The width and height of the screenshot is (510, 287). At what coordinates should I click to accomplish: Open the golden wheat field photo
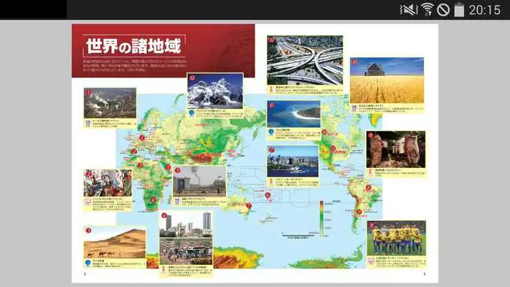pos(387,80)
